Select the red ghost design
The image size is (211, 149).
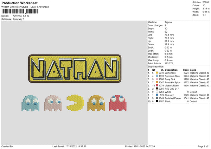point(117,103)
